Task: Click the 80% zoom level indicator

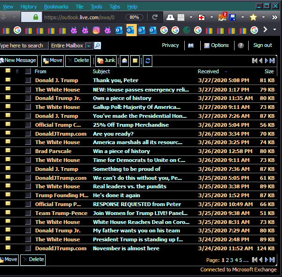Action: pyautogui.click(x=134, y=17)
